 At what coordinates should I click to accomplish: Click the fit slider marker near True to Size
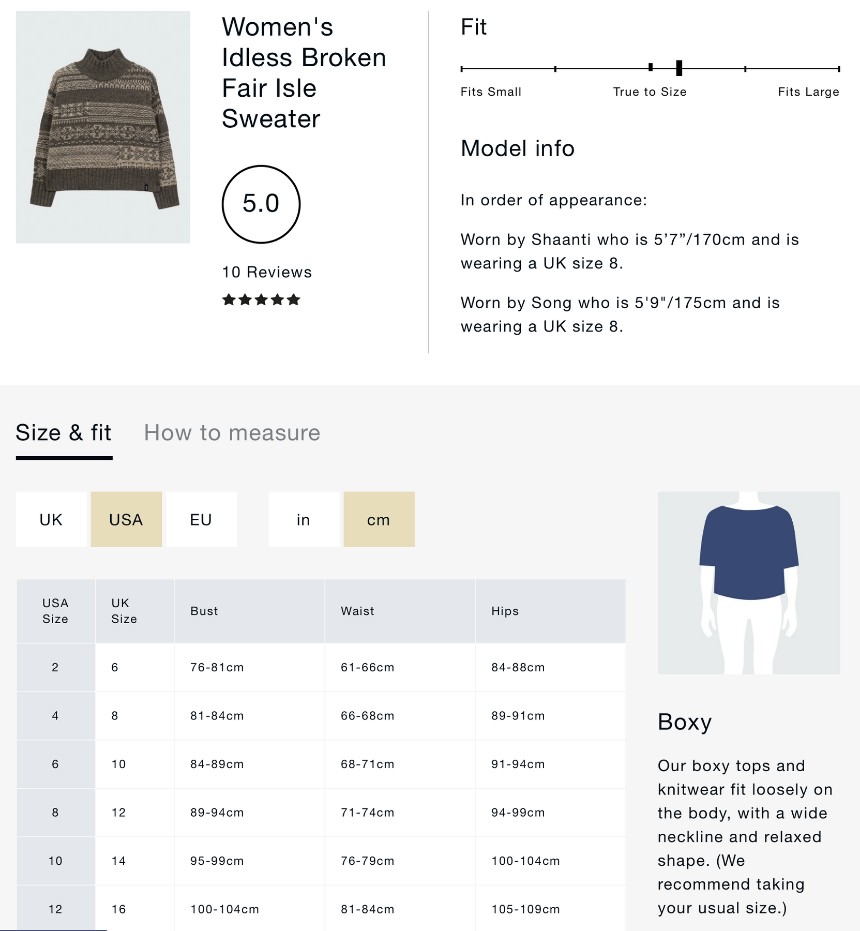point(679,68)
